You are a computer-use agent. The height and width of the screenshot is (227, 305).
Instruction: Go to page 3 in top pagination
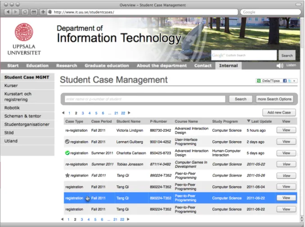coord(83,113)
